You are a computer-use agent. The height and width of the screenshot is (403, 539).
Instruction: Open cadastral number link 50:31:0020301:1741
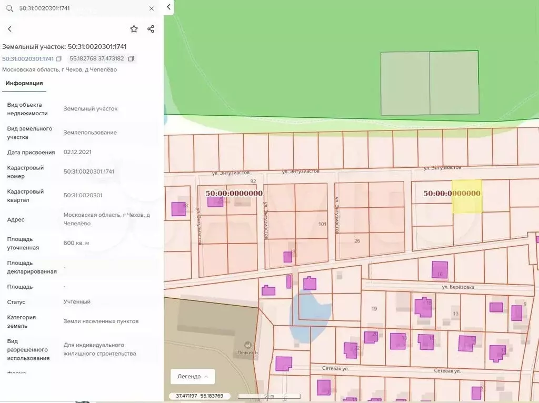[28, 59]
